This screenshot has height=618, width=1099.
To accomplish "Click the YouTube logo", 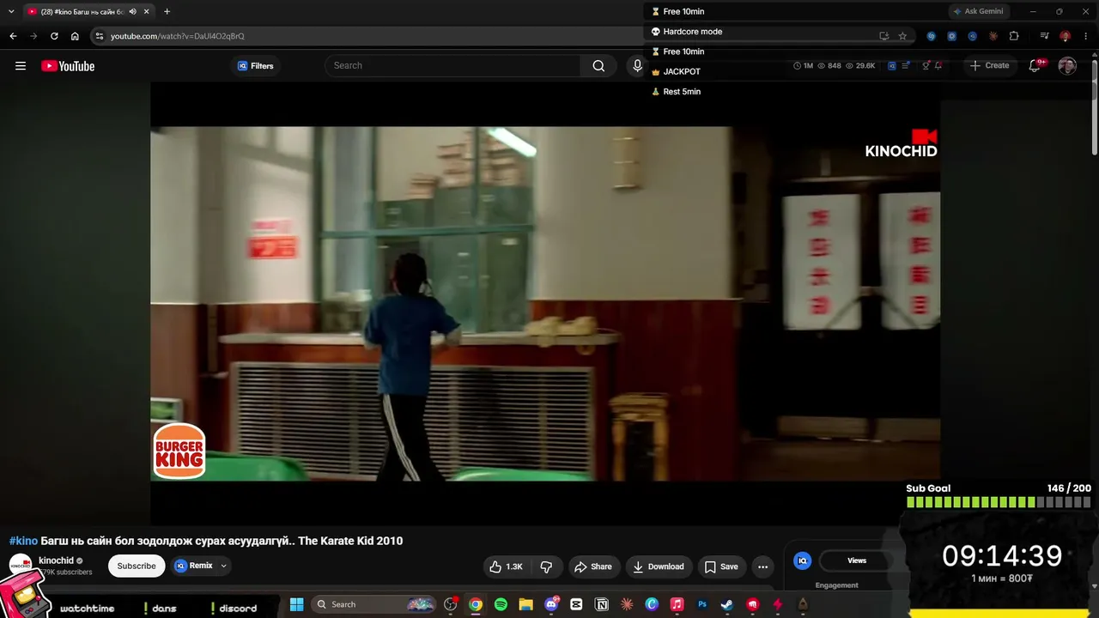I will 68,66.
